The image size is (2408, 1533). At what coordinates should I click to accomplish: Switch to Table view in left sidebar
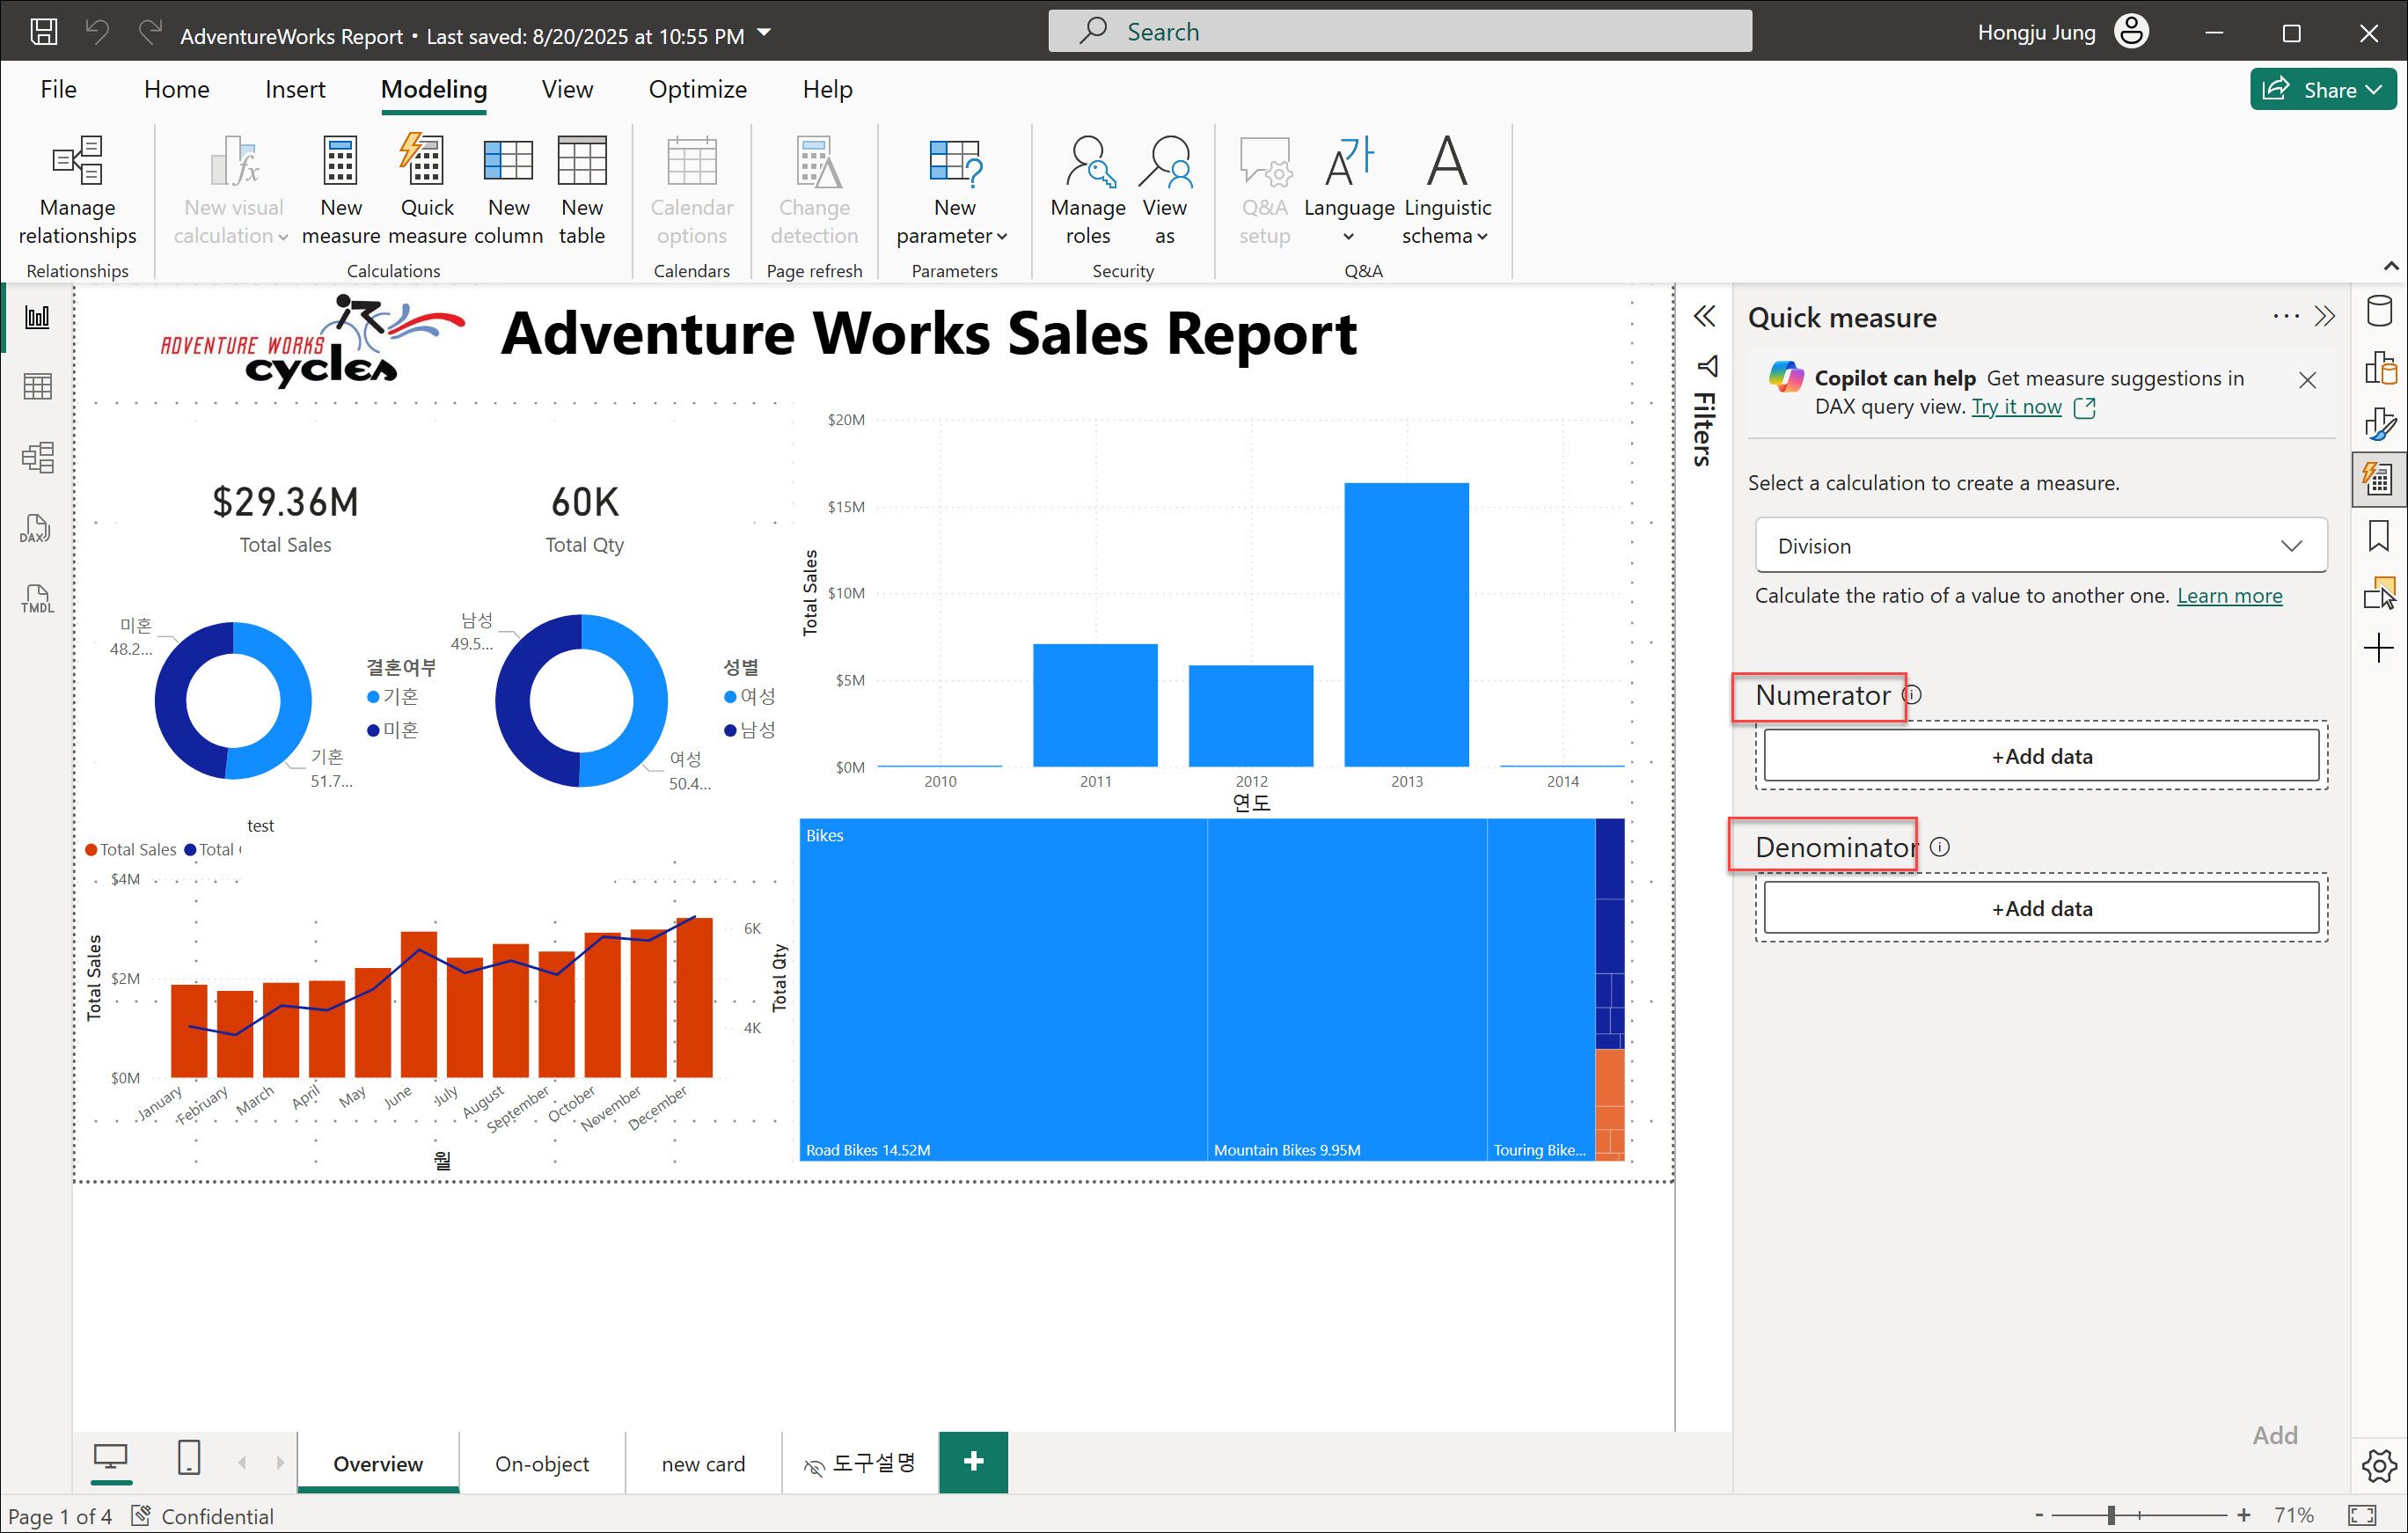point(38,387)
